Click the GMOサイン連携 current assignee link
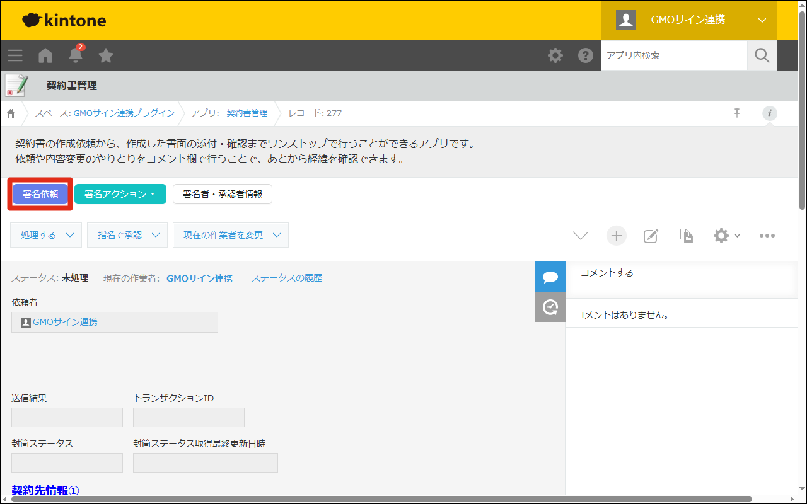Screen dimensions: 807x504 point(199,278)
